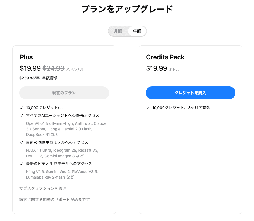Click checkmark beside すべてのAIエージェントへの優先アクセス
Viewport: 254px width, 221px height.
[x=22, y=116]
